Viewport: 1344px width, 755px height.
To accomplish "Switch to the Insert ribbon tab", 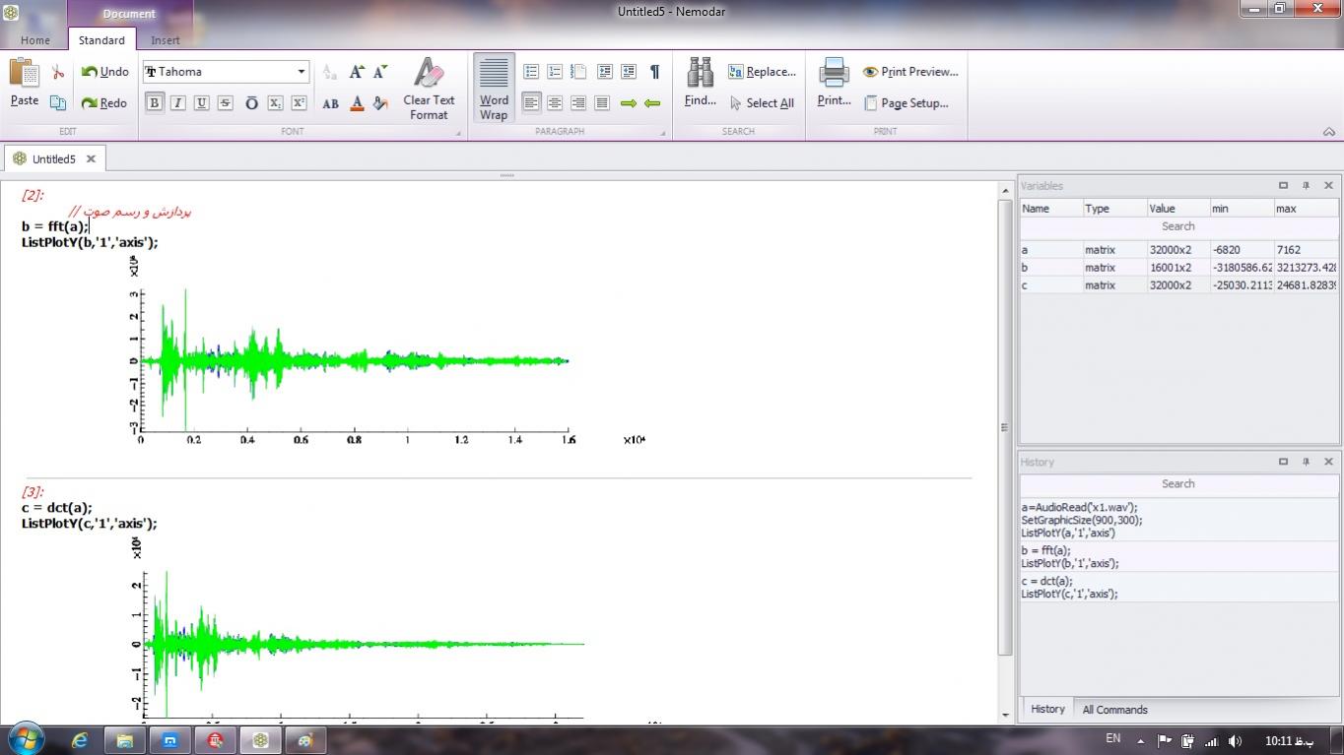I will tap(165, 40).
